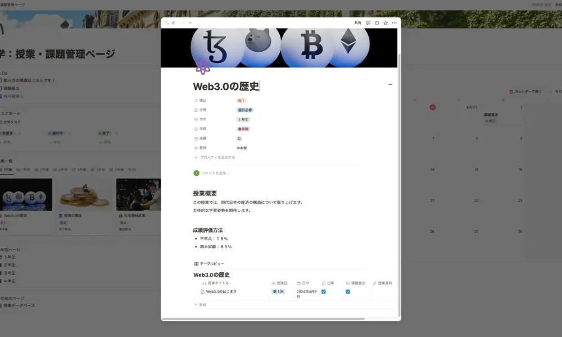Click the horizontal scrollbar at modal bottom

263,318
